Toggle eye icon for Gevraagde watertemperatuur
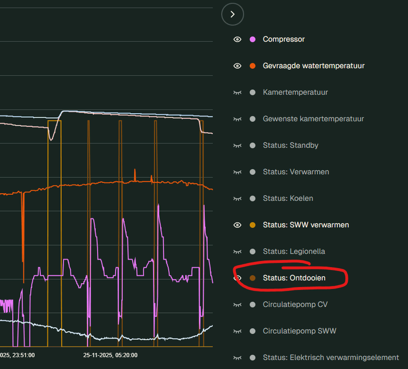Viewport: 408px width, 369px height. pos(237,66)
